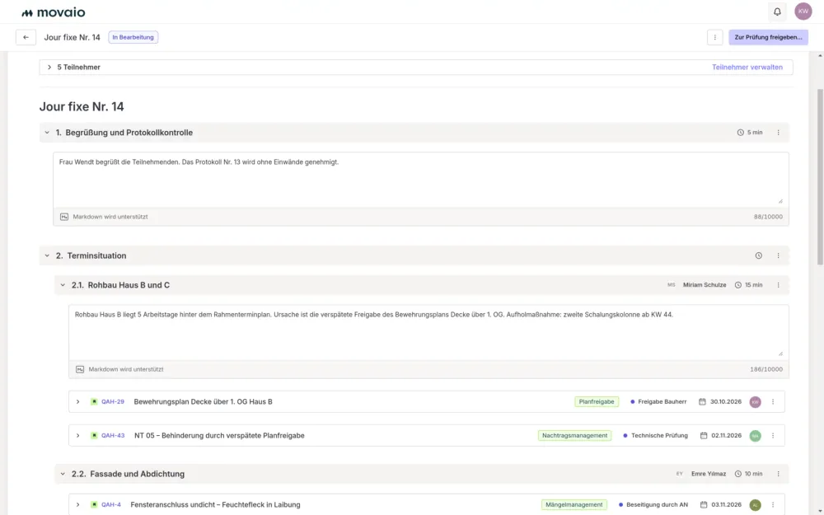This screenshot has width=824, height=515.
Task: Expand the QAH-43 NT 05 item
Action: pyautogui.click(x=77, y=436)
